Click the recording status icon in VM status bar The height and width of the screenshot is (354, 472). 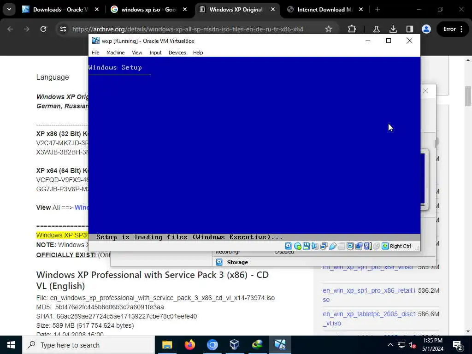(x=359, y=246)
